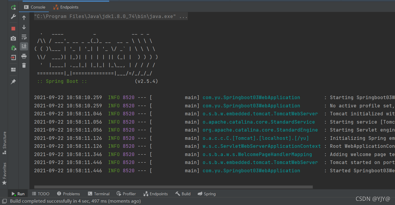Click the '(v2.5.4)' version text
The height and width of the screenshot is (205, 395).
pos(146,81)
